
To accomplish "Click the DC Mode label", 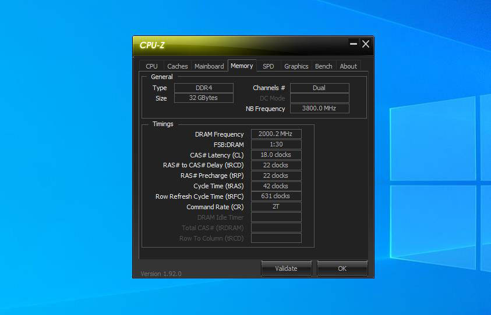I will (273, 98).
